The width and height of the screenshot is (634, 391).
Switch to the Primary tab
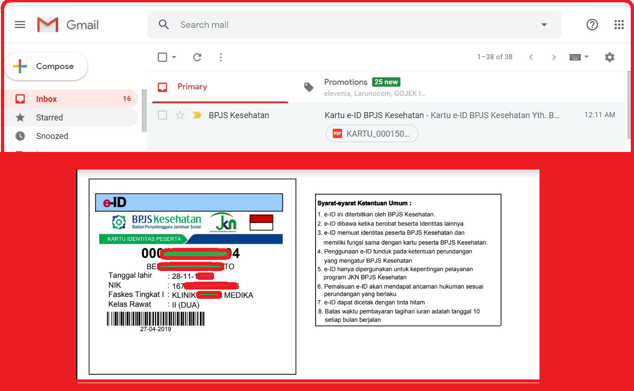[x=220, y=87]
